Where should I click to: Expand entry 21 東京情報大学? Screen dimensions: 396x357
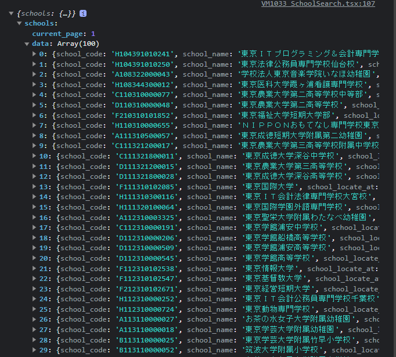pos(34,269)
